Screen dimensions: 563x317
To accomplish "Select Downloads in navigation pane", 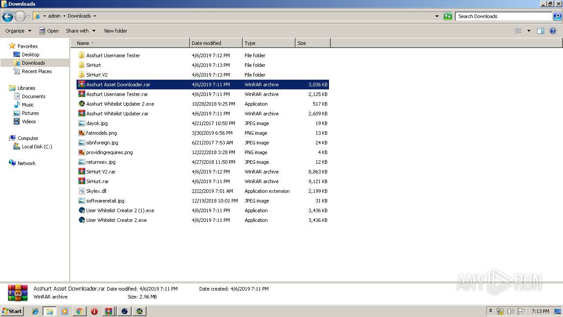I will pyautogui.click(x=33, y=63).
